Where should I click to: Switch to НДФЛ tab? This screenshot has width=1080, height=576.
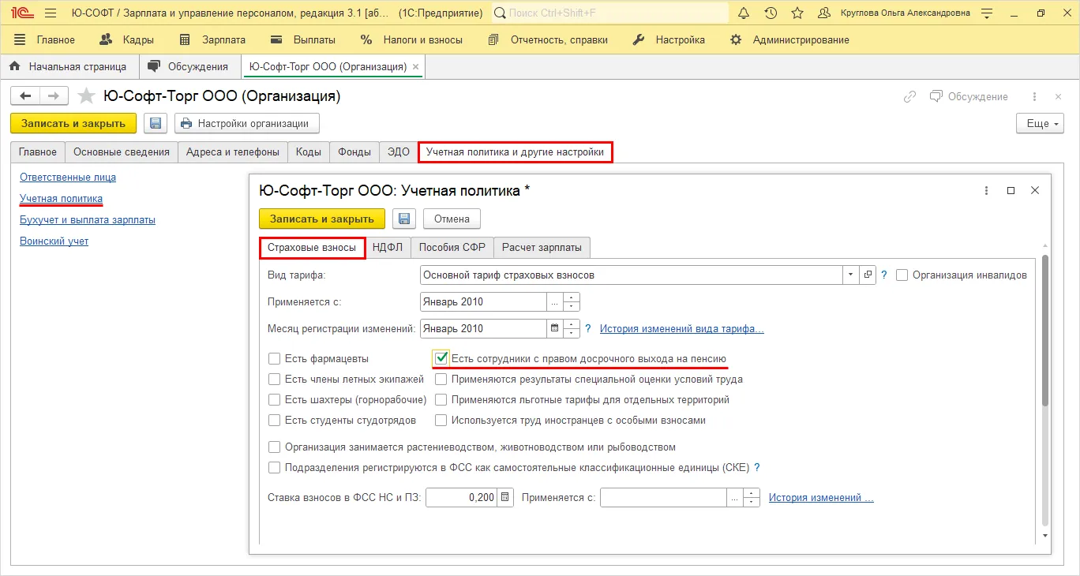pos(388,248)
